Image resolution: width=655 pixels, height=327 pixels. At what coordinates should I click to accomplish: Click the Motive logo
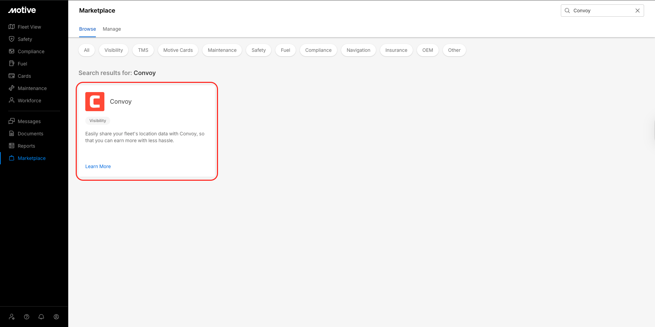point(22,10)
